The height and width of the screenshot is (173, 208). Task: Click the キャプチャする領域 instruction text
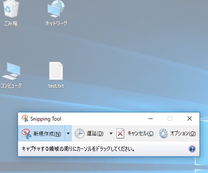(x=78, y=149)
